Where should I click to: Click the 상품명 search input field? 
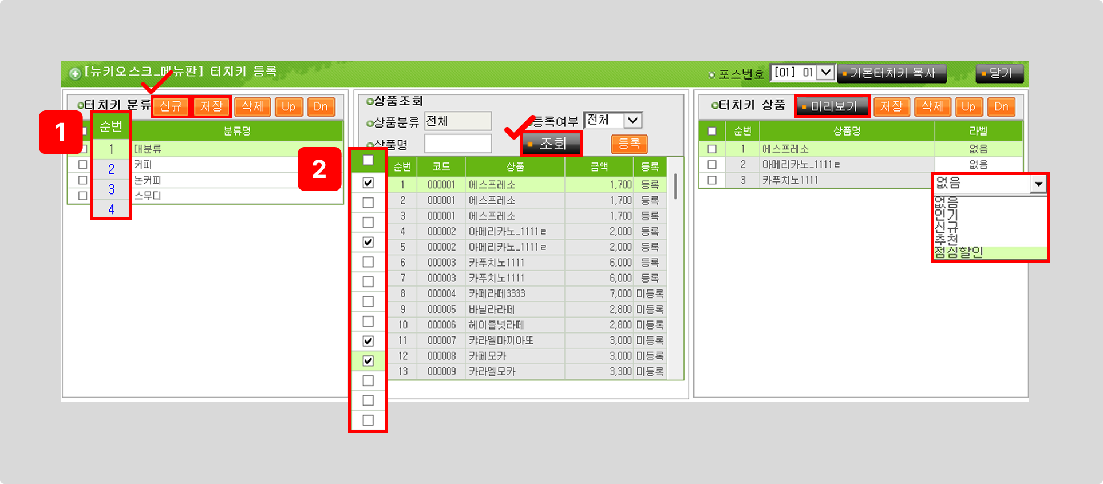(x=457, y=144)
